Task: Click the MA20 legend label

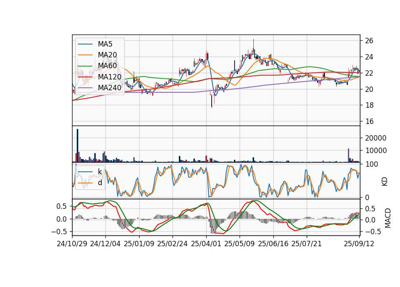Action: point(107,55)
